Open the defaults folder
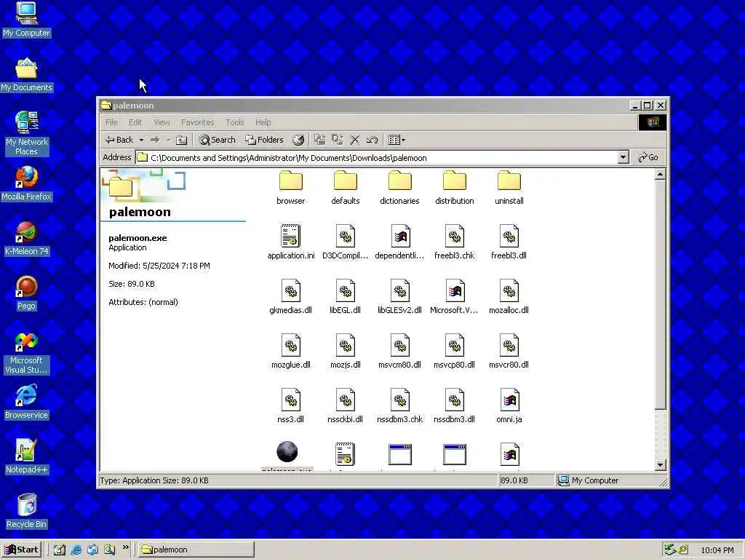 pyautogui.click(x=345, y=188)
